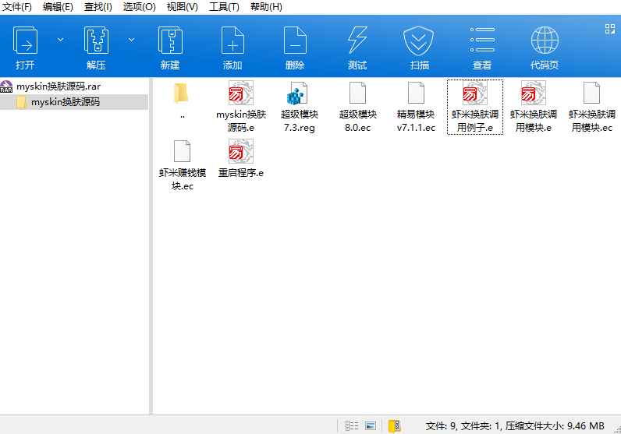This screenshot has height=434, width=621.
Task: Click the status bar file count text
Action: tap(515, 425)
